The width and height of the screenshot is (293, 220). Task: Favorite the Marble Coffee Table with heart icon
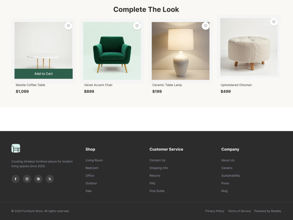click(x=68, y=26)
